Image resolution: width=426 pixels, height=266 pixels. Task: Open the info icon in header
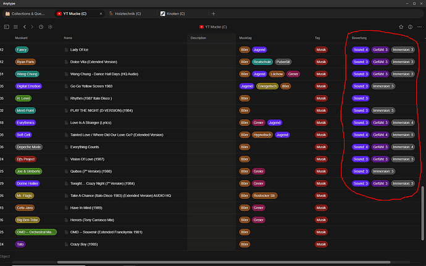(x=410, y=27)
